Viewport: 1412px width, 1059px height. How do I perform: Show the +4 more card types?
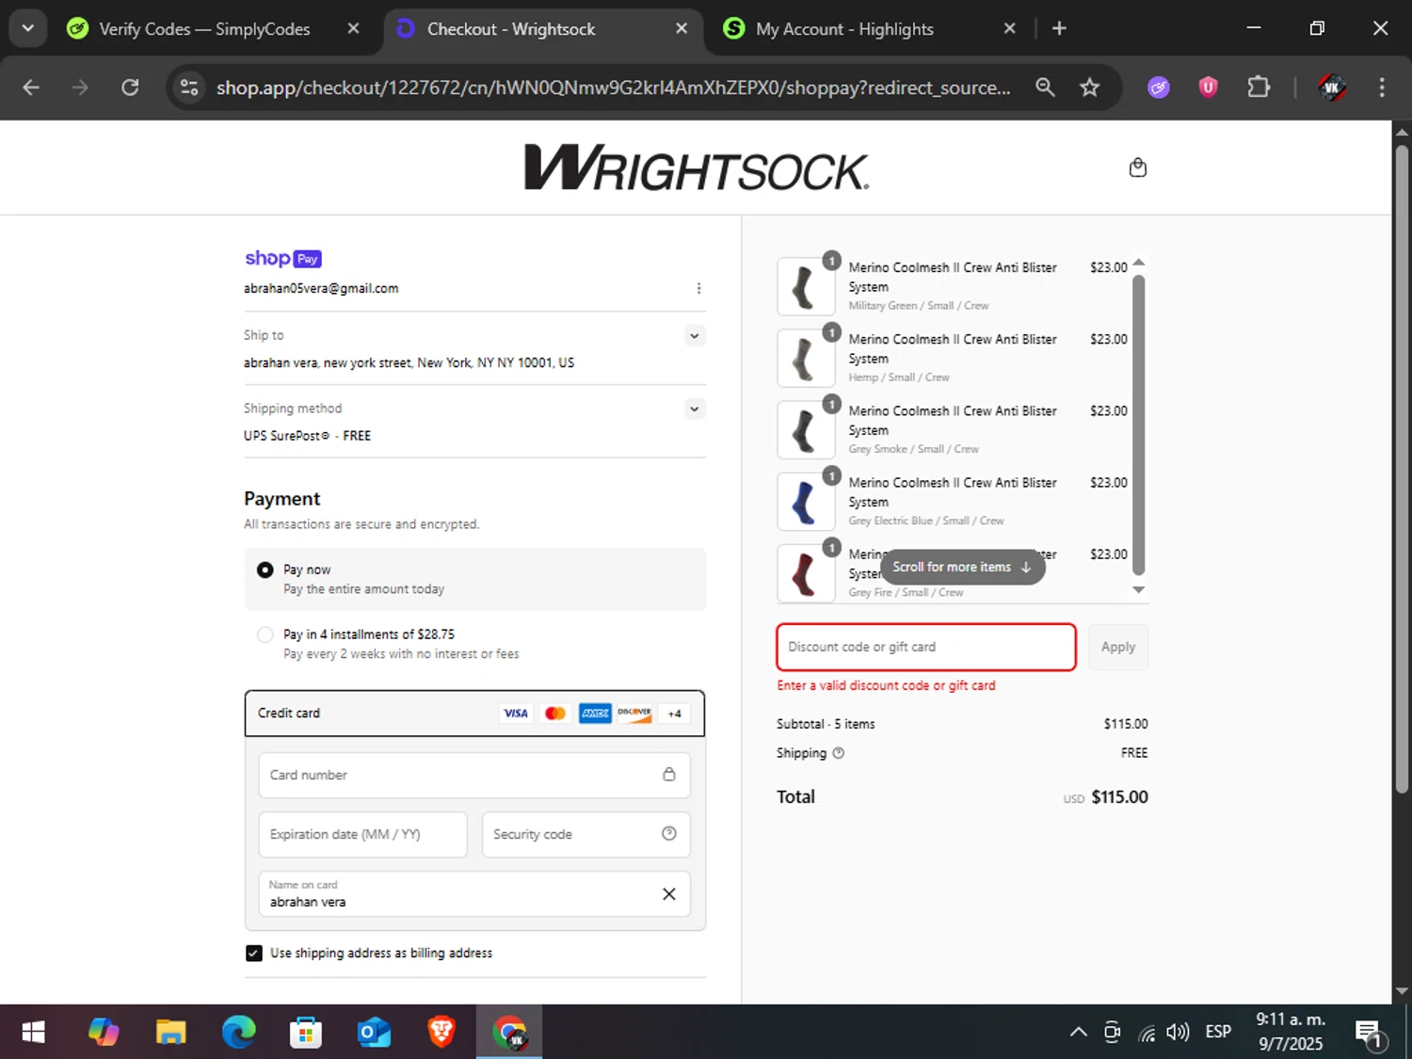[x=674, y=713]
